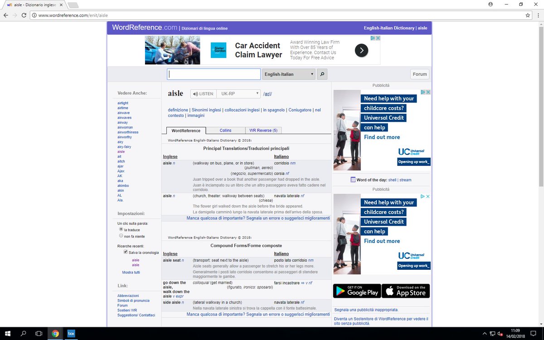Click the arrow button on the car accident ad

361,50
